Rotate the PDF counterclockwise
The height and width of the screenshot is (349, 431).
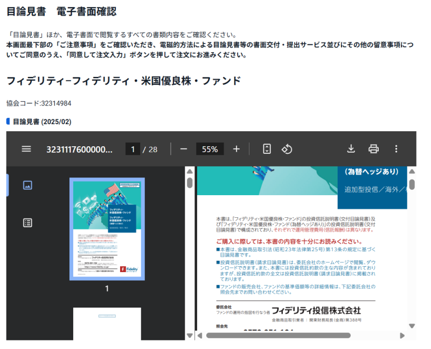pos(287,149)
